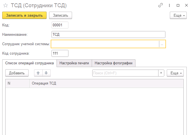Click the Записать button
The width and height of the screenshot is (192, 135).
click(x=60, y=15)
